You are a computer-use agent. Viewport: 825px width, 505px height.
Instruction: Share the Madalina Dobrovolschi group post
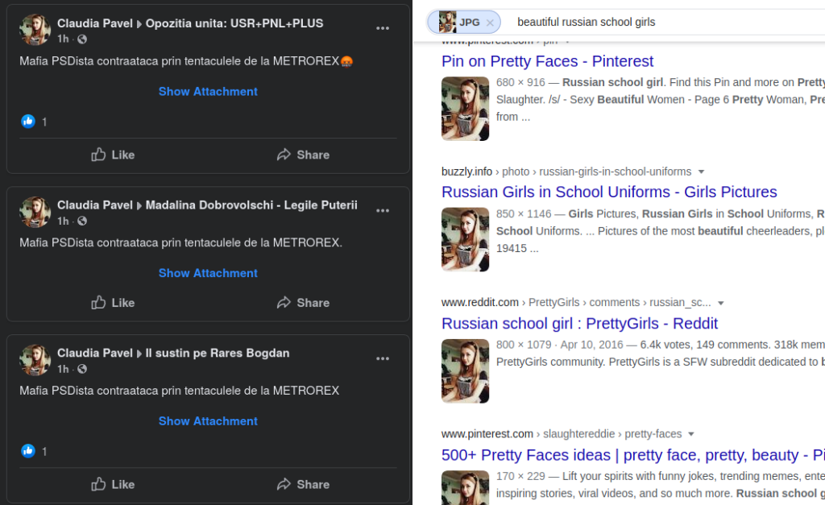[303, 303]
